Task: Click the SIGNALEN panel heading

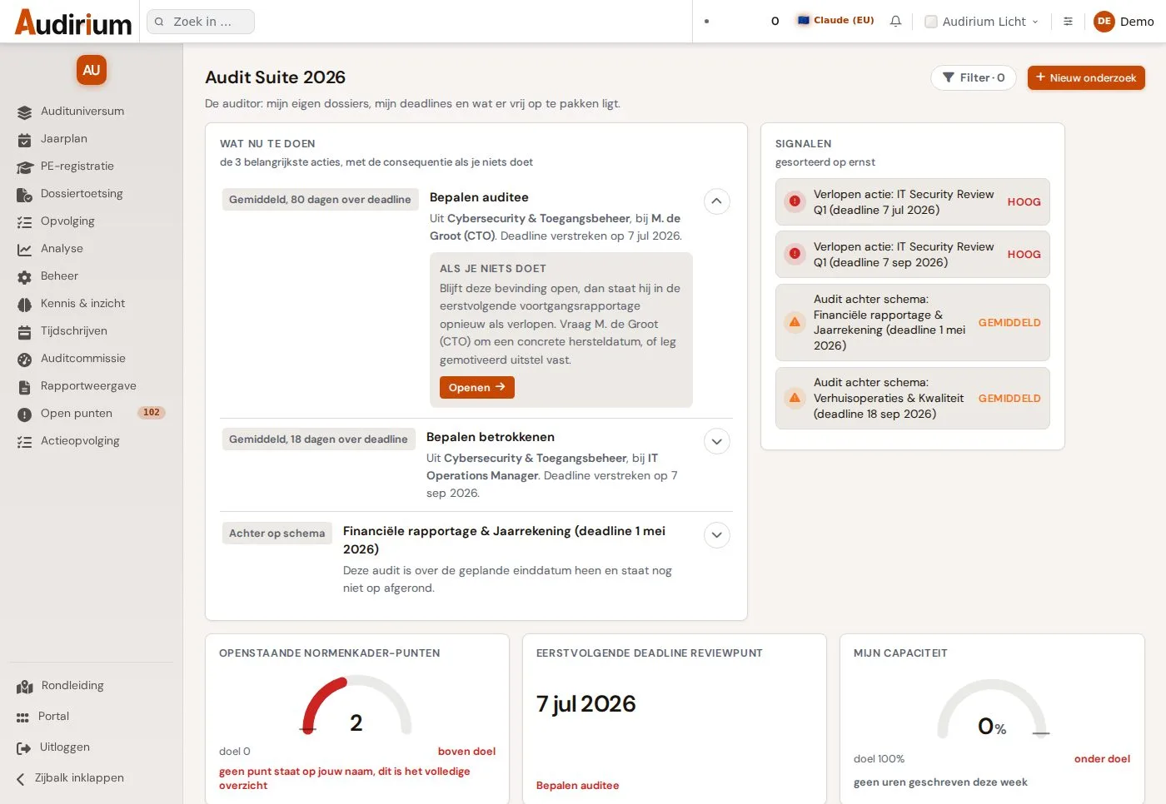Action: click(803, 144)
